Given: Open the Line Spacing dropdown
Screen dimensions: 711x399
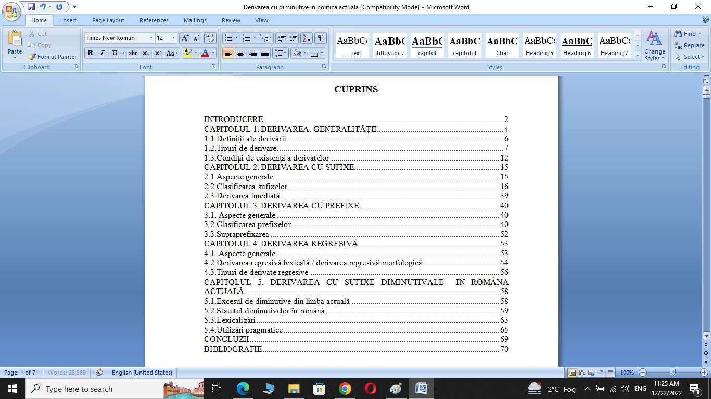Looking at the screenshot, I should (280, 53).
